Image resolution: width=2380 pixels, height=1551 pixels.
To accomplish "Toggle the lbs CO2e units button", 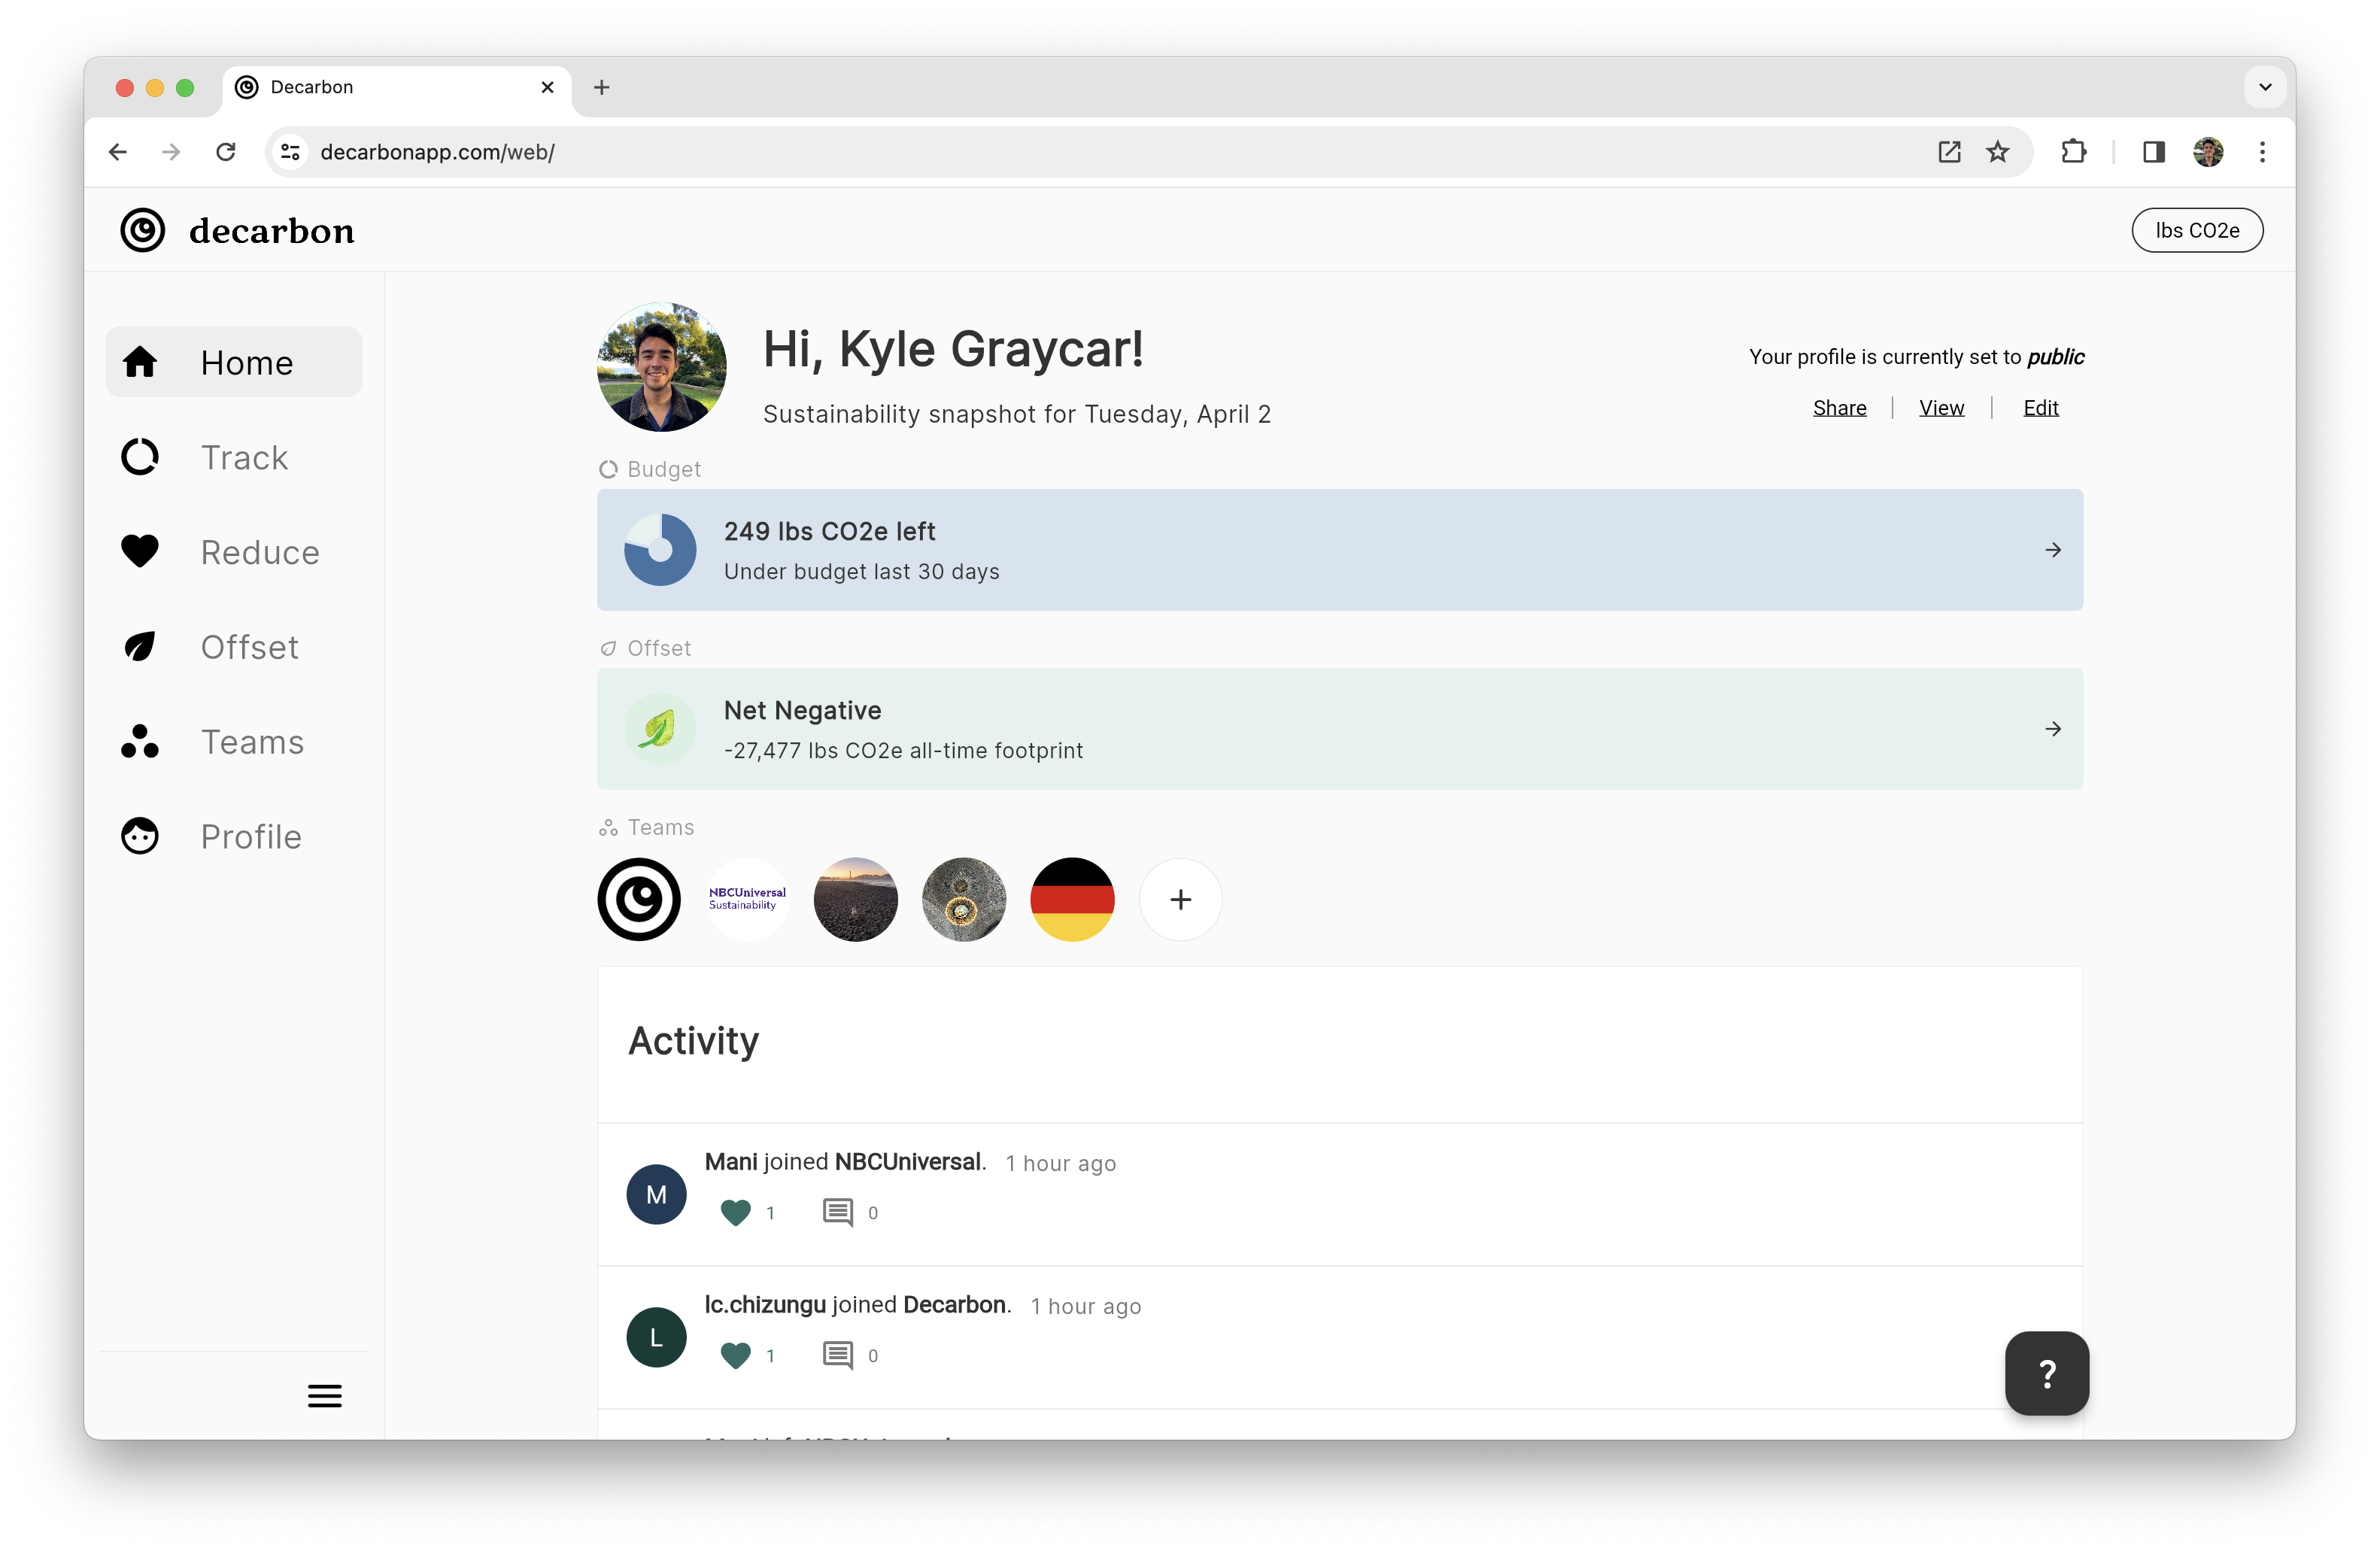I will tap(2197, 230).
